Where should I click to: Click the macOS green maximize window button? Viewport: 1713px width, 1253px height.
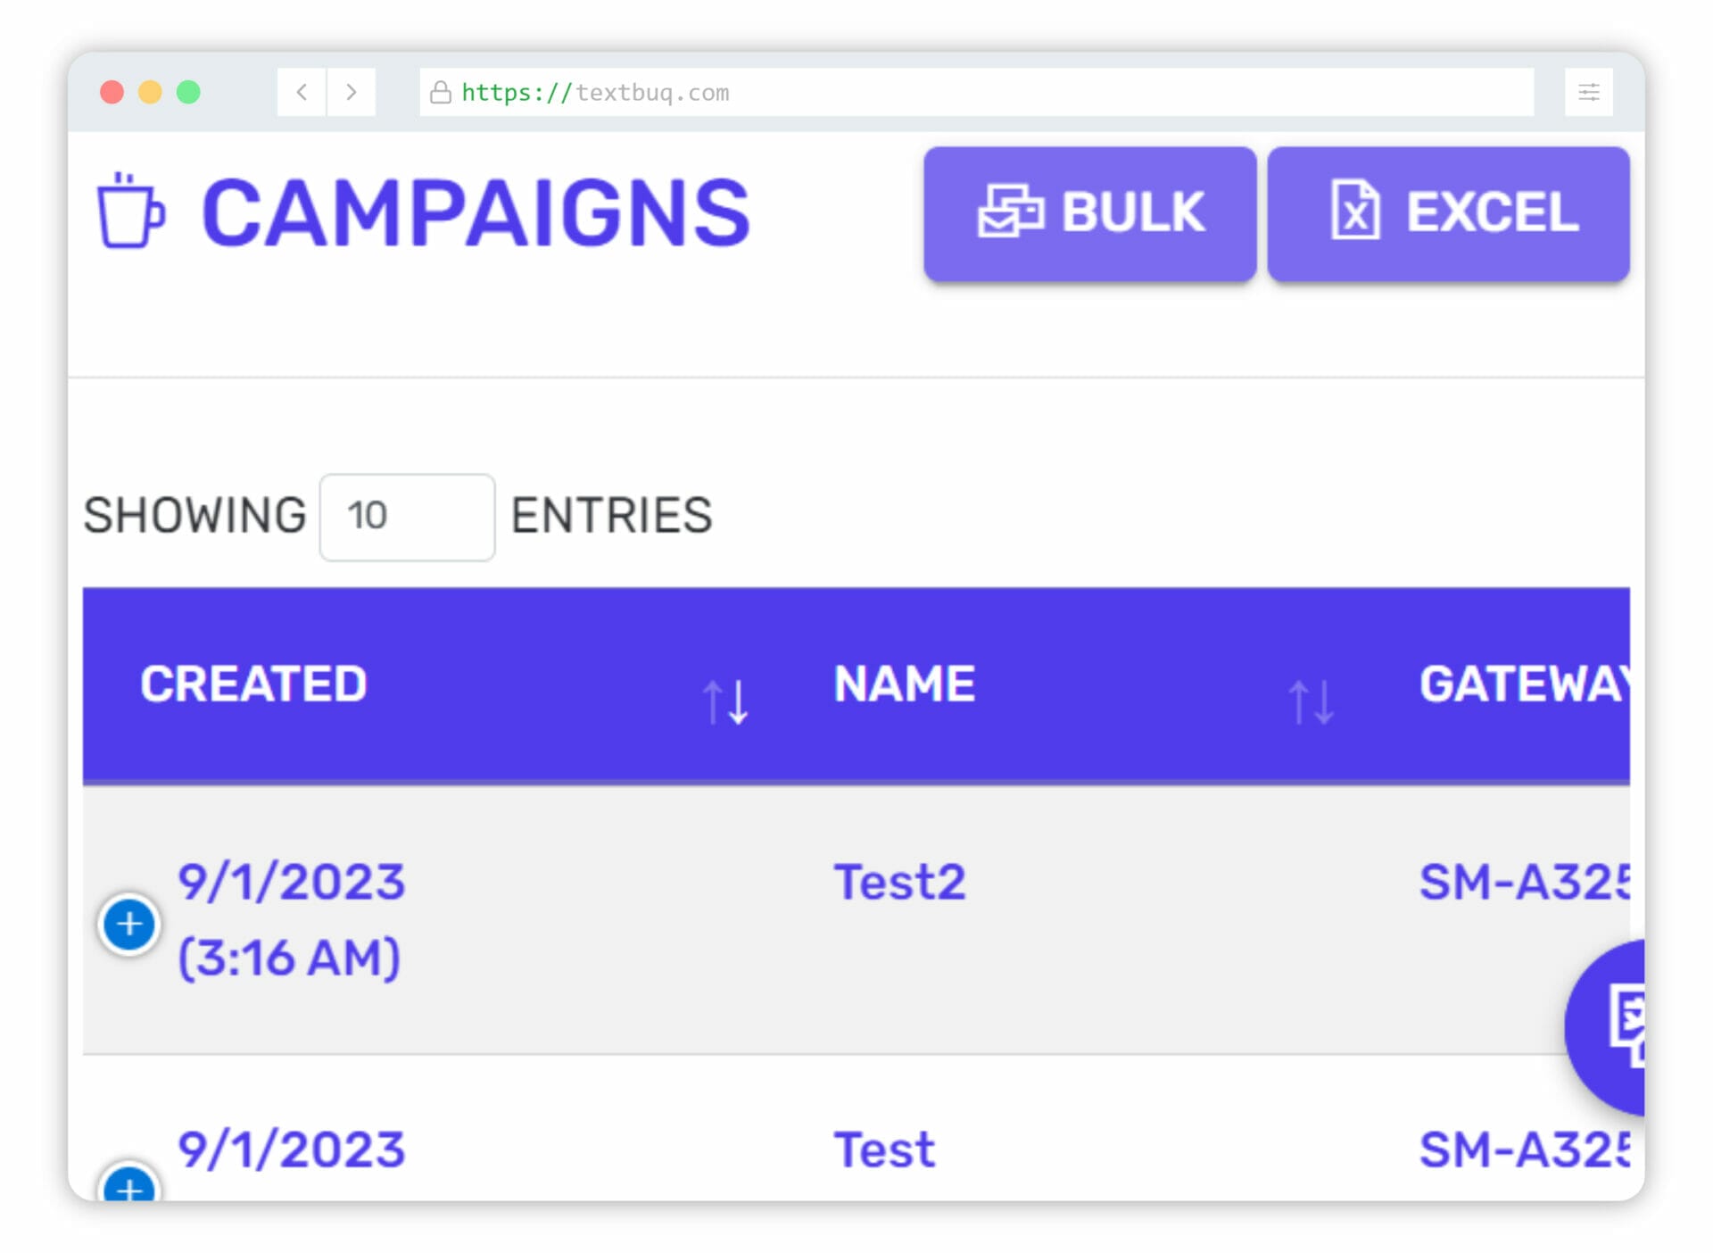188,92
